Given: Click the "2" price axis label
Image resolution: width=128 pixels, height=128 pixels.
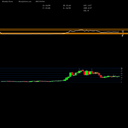Looking at the screenshot, I should (121, 82).
